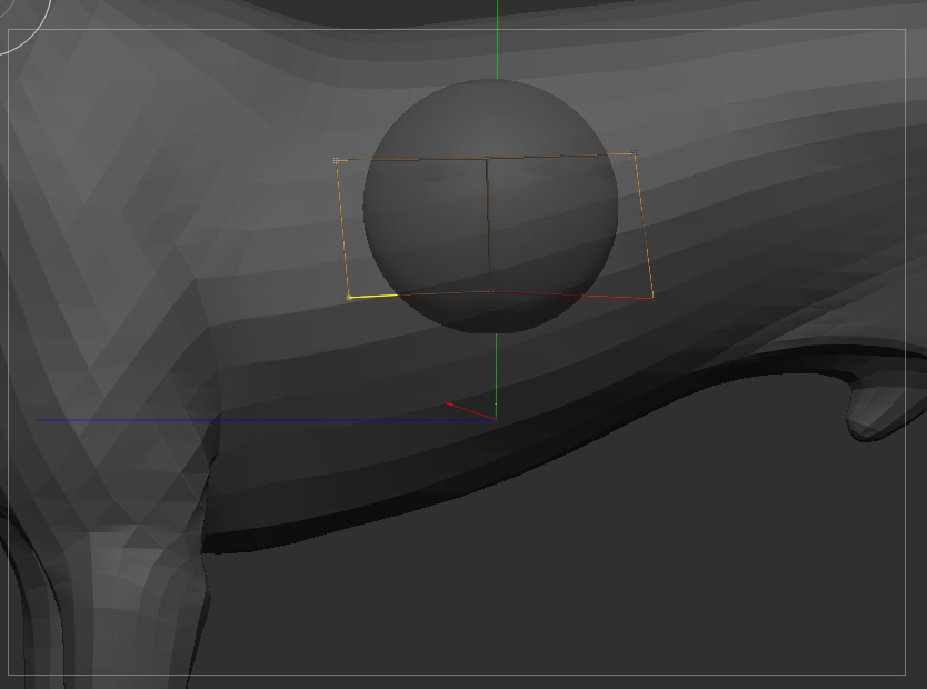The width and height of the screenshot is (927, 689).
Task: Click the short red axis line near origin
Action: point(470,411)
